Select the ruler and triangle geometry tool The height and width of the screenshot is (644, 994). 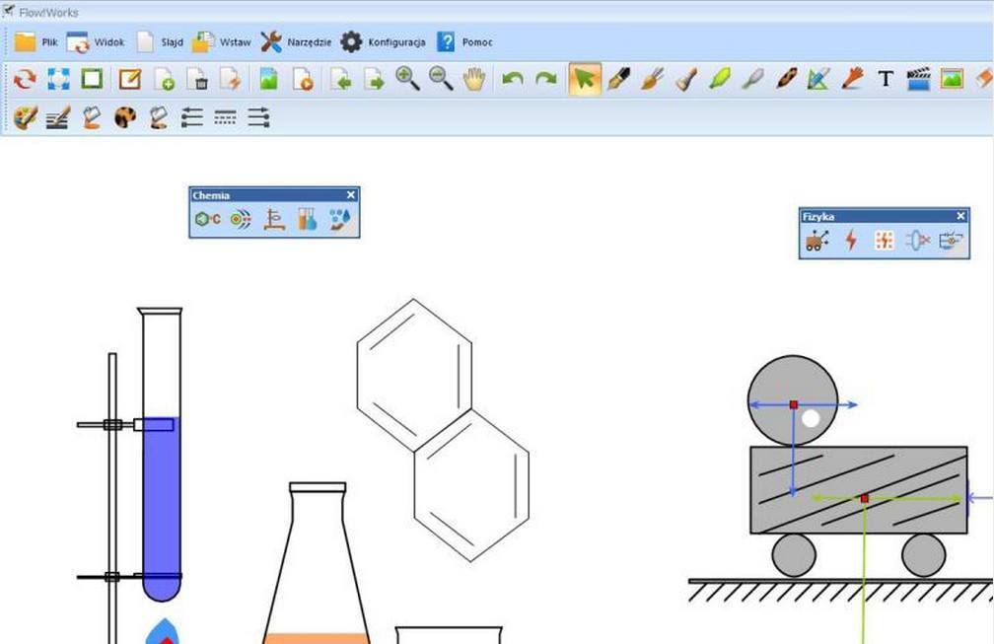point(818,79)
